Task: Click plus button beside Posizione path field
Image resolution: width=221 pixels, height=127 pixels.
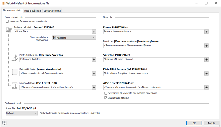Action: [207, 46]
